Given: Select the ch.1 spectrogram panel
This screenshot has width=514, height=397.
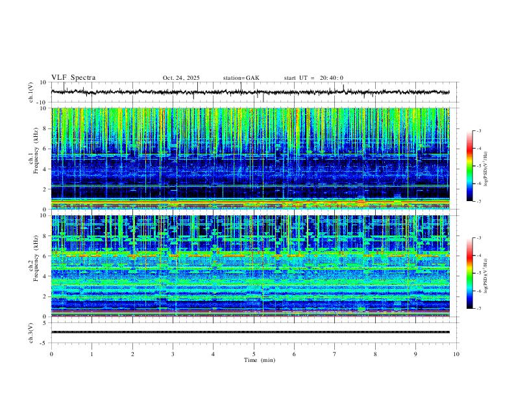Looking at the screenshot, I should 251,158.
